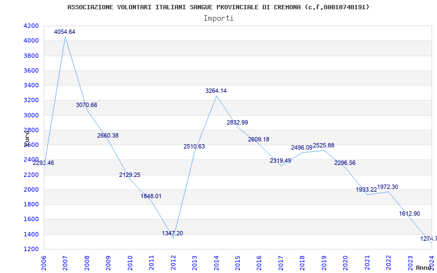Select the 2129.25 data label
Image resolution: width=437 pixels, height=273 pixels.
(x=129, y=175)
